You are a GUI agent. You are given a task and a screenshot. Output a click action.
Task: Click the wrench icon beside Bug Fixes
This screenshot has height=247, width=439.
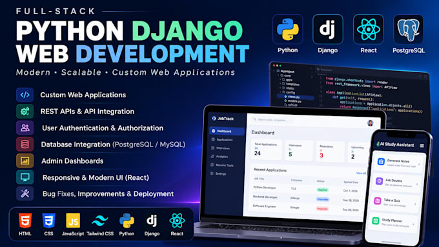coord(25,193)
